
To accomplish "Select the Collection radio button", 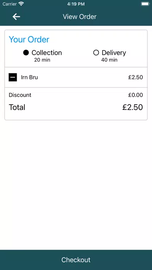I will click(x=26, y=53).
